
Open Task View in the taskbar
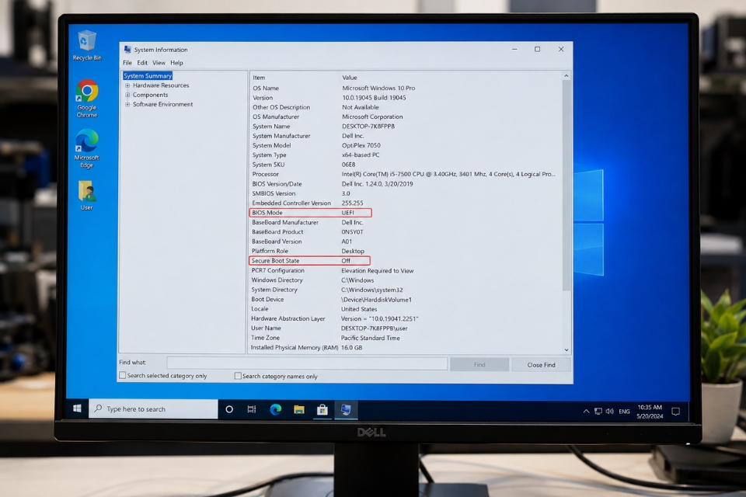coord(252,409)
